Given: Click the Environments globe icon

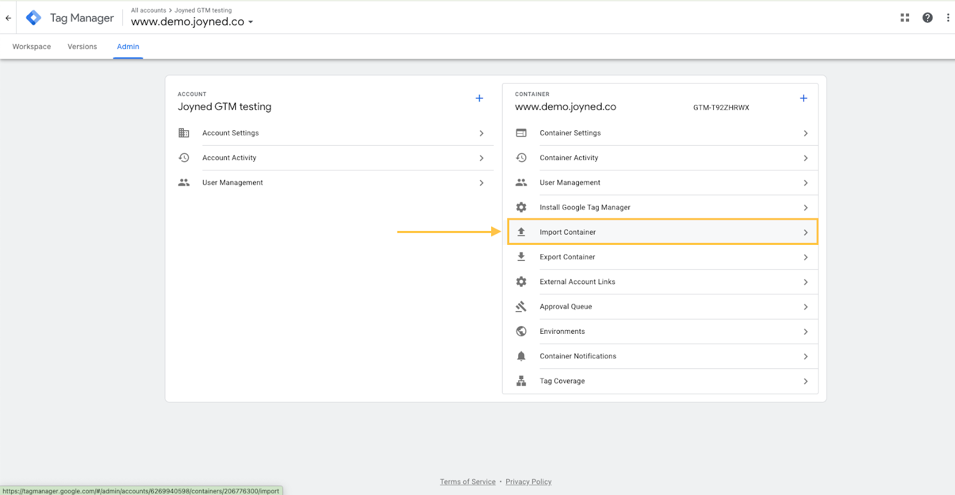Looking at the screenshot, I should tap(521, 331).
